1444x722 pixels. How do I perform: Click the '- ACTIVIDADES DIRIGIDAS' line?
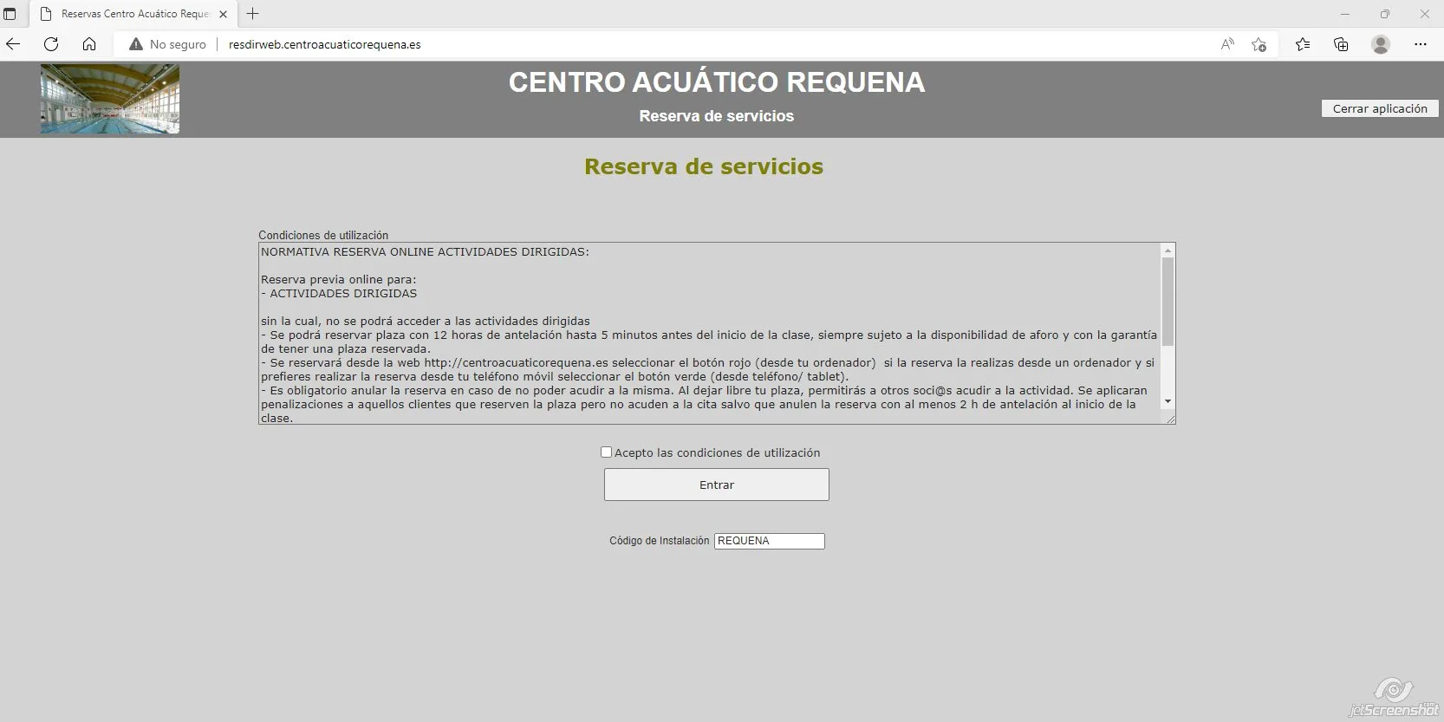339,294
